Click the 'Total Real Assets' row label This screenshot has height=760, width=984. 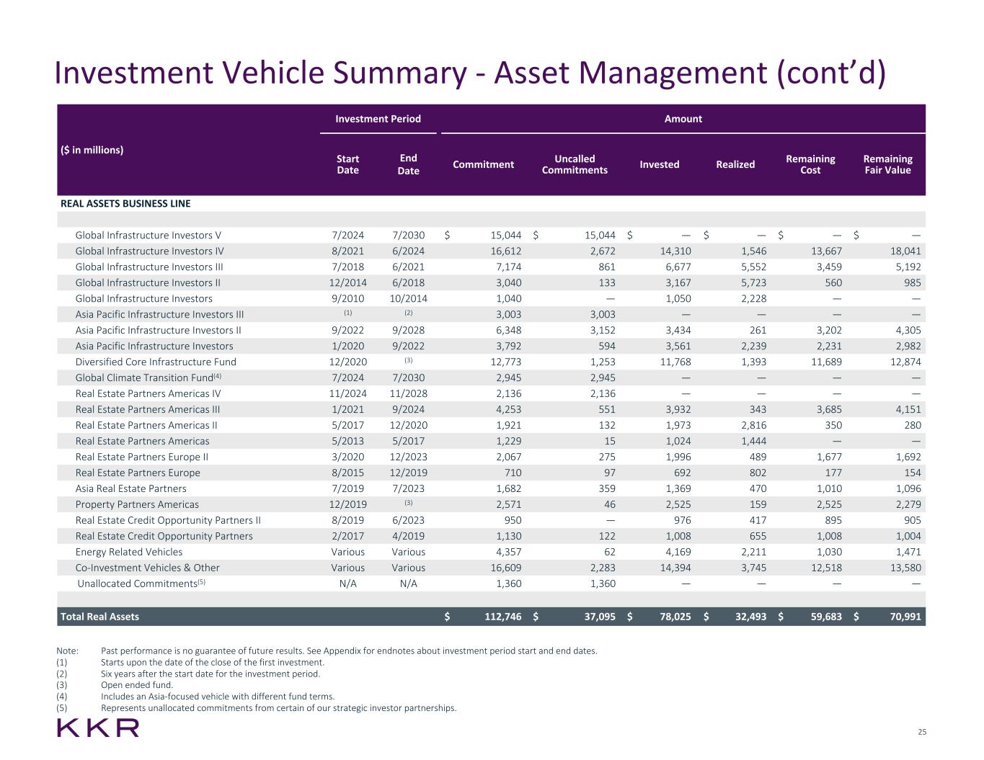click(99, 617)
